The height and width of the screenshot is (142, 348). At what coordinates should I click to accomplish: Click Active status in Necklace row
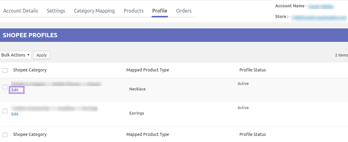click(x=243, y=83)
